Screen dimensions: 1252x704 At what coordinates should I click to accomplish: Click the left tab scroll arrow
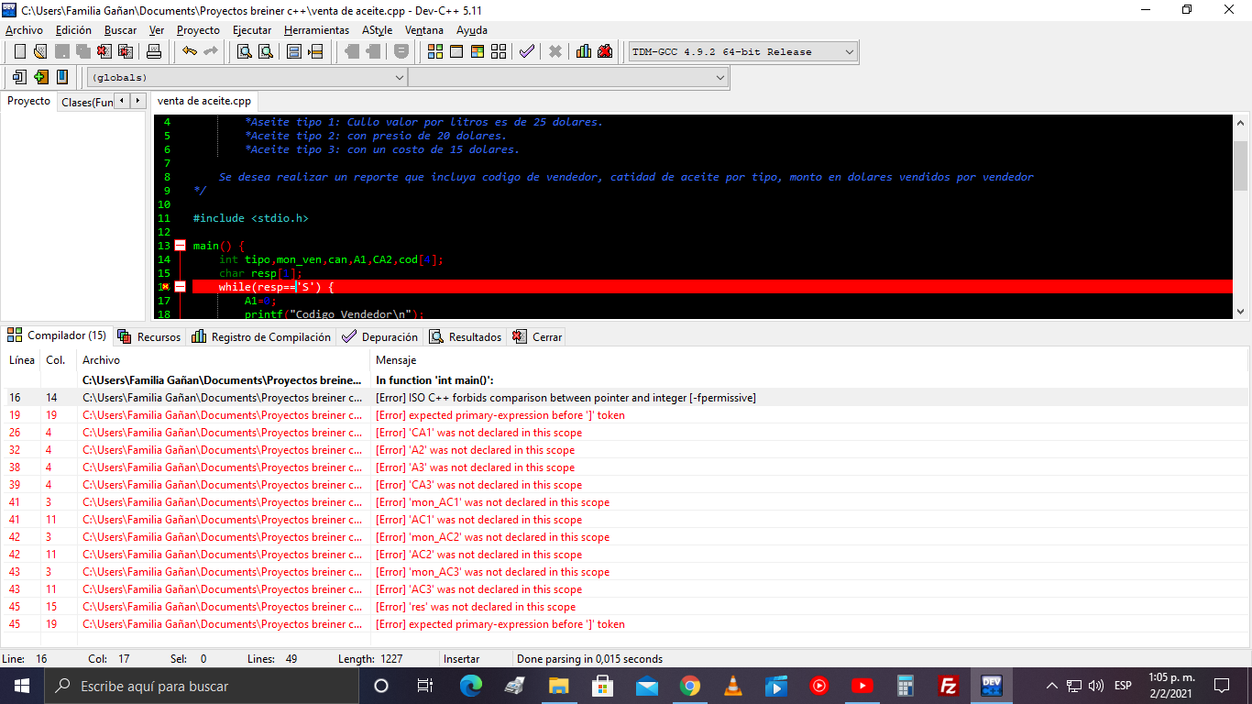tap(123, 101)
